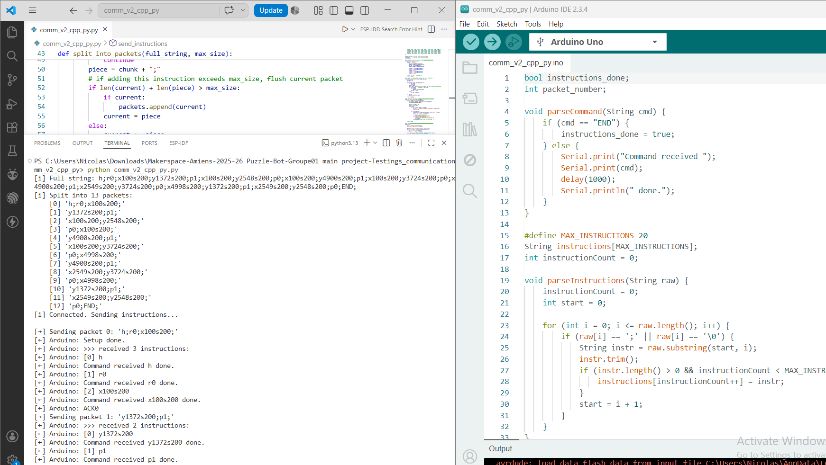This screenshot has width=826, height=465.
Task: Toggle the VS Code primary side bar layout
Action: tap(334, 10)
